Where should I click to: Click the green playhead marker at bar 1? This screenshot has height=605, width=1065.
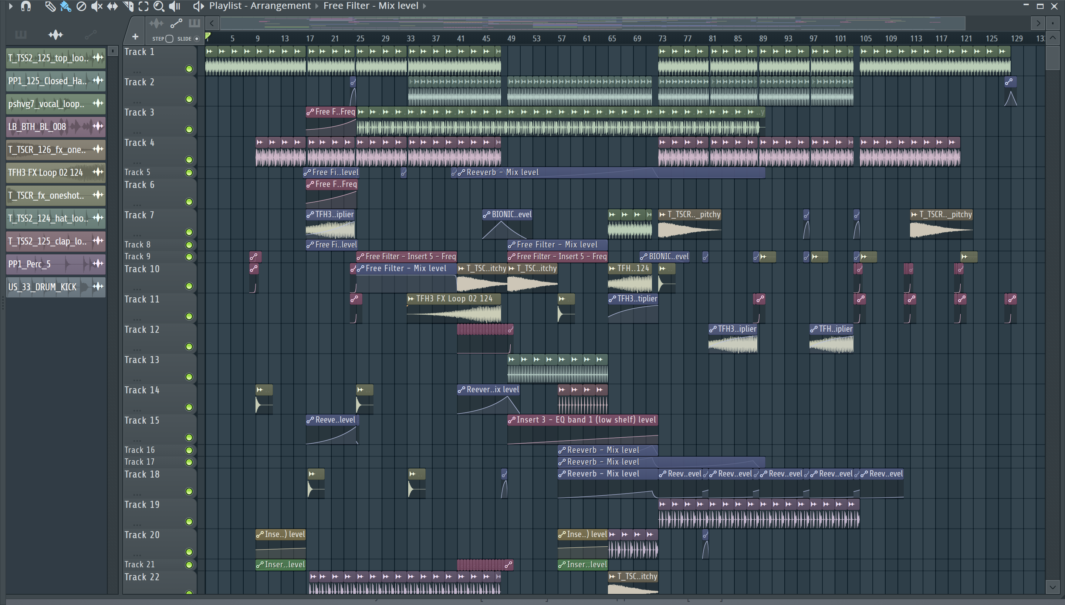tap(208, 37)
